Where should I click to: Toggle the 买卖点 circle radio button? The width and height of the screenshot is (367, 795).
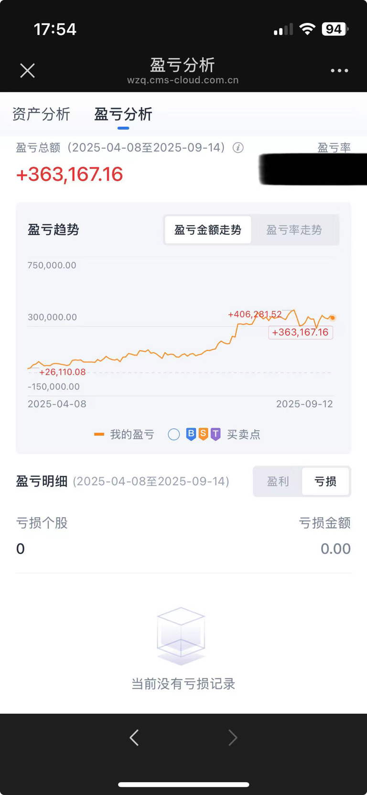pos(174,434)
